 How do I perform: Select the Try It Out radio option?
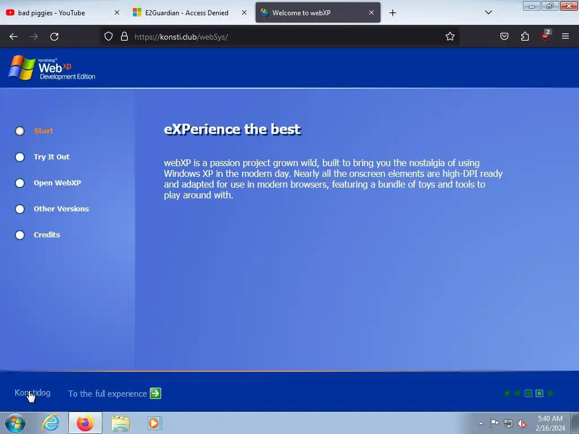pyautogui.click(x=20, y=157)
